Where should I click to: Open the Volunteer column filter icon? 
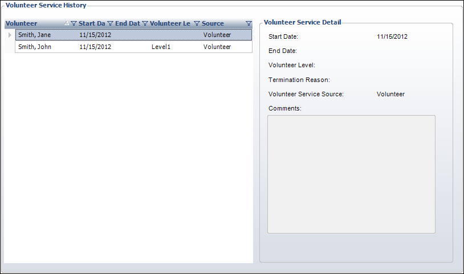tap(74, 23)
